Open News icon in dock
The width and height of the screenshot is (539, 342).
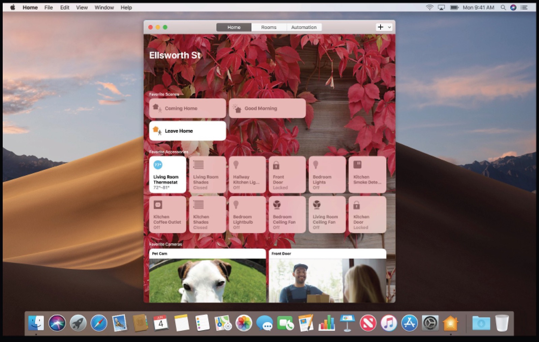[x=368, y=323]
